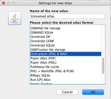Select RMaps SQLite format
111x99 pixels.
(x=66, y=76)
